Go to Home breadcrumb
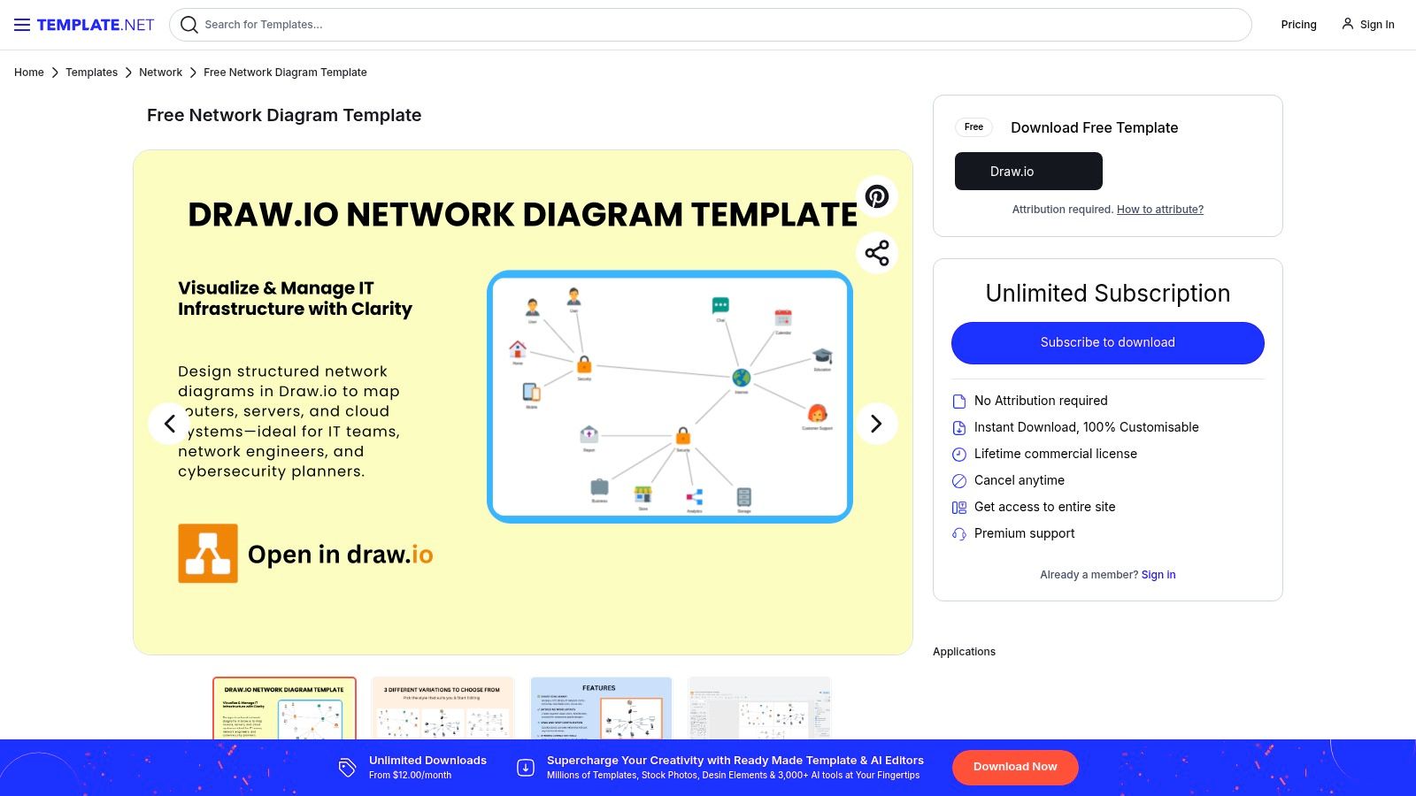This screenshot has height=796, width=1416. pos(29,73)
